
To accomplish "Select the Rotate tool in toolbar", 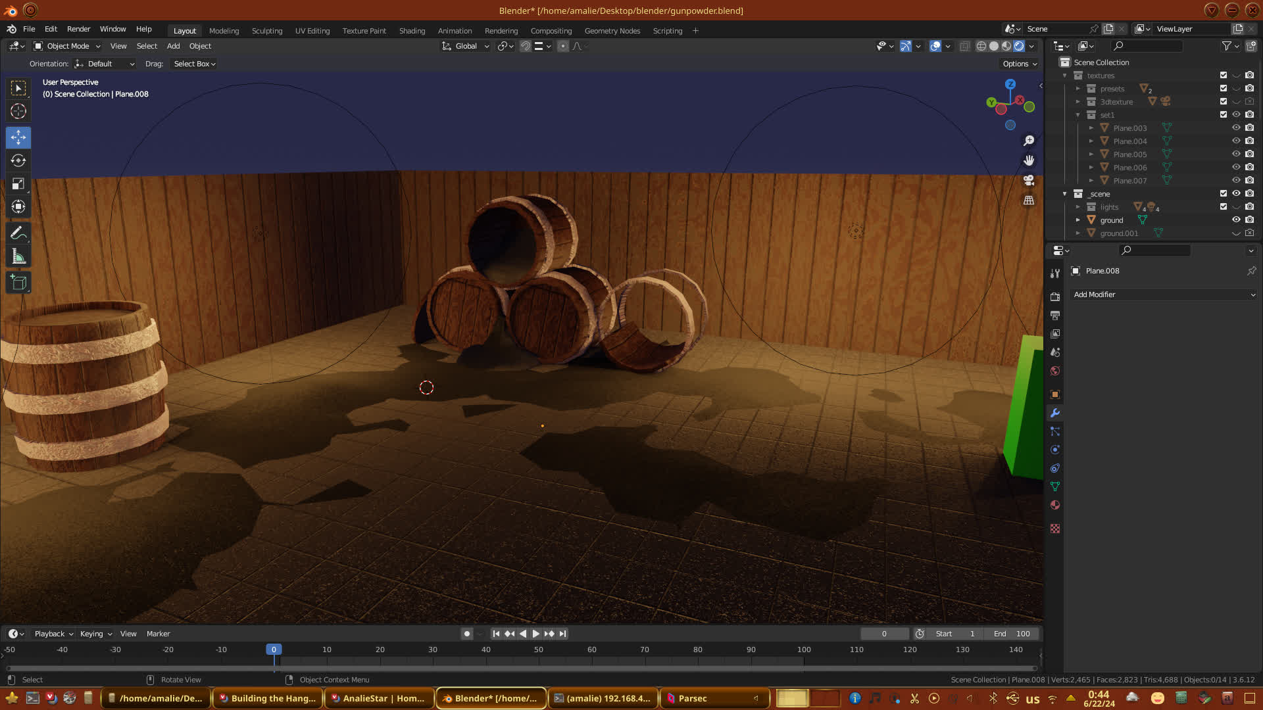I will 18,160.
